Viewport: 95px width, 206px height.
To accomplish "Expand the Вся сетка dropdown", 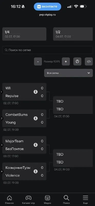I will 68,73.
